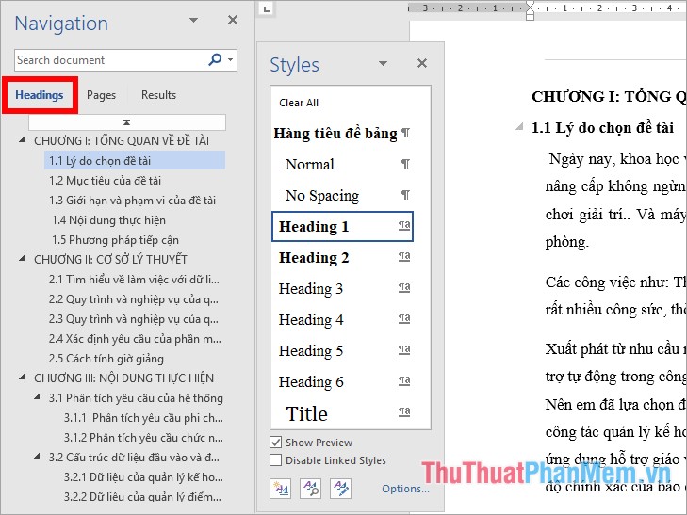The height and width of the screenshot is (515, 687).
Task: Open the Headings tab in Navigation pane
Action: click(x=40, y=95)
